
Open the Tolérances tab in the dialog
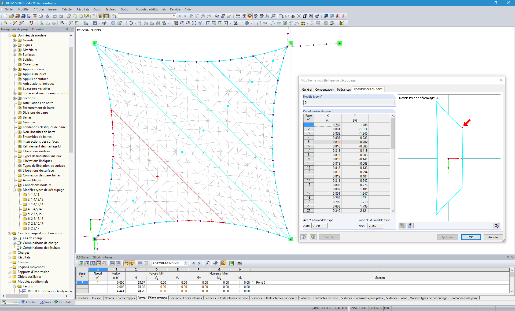click(x=344, y=89)
